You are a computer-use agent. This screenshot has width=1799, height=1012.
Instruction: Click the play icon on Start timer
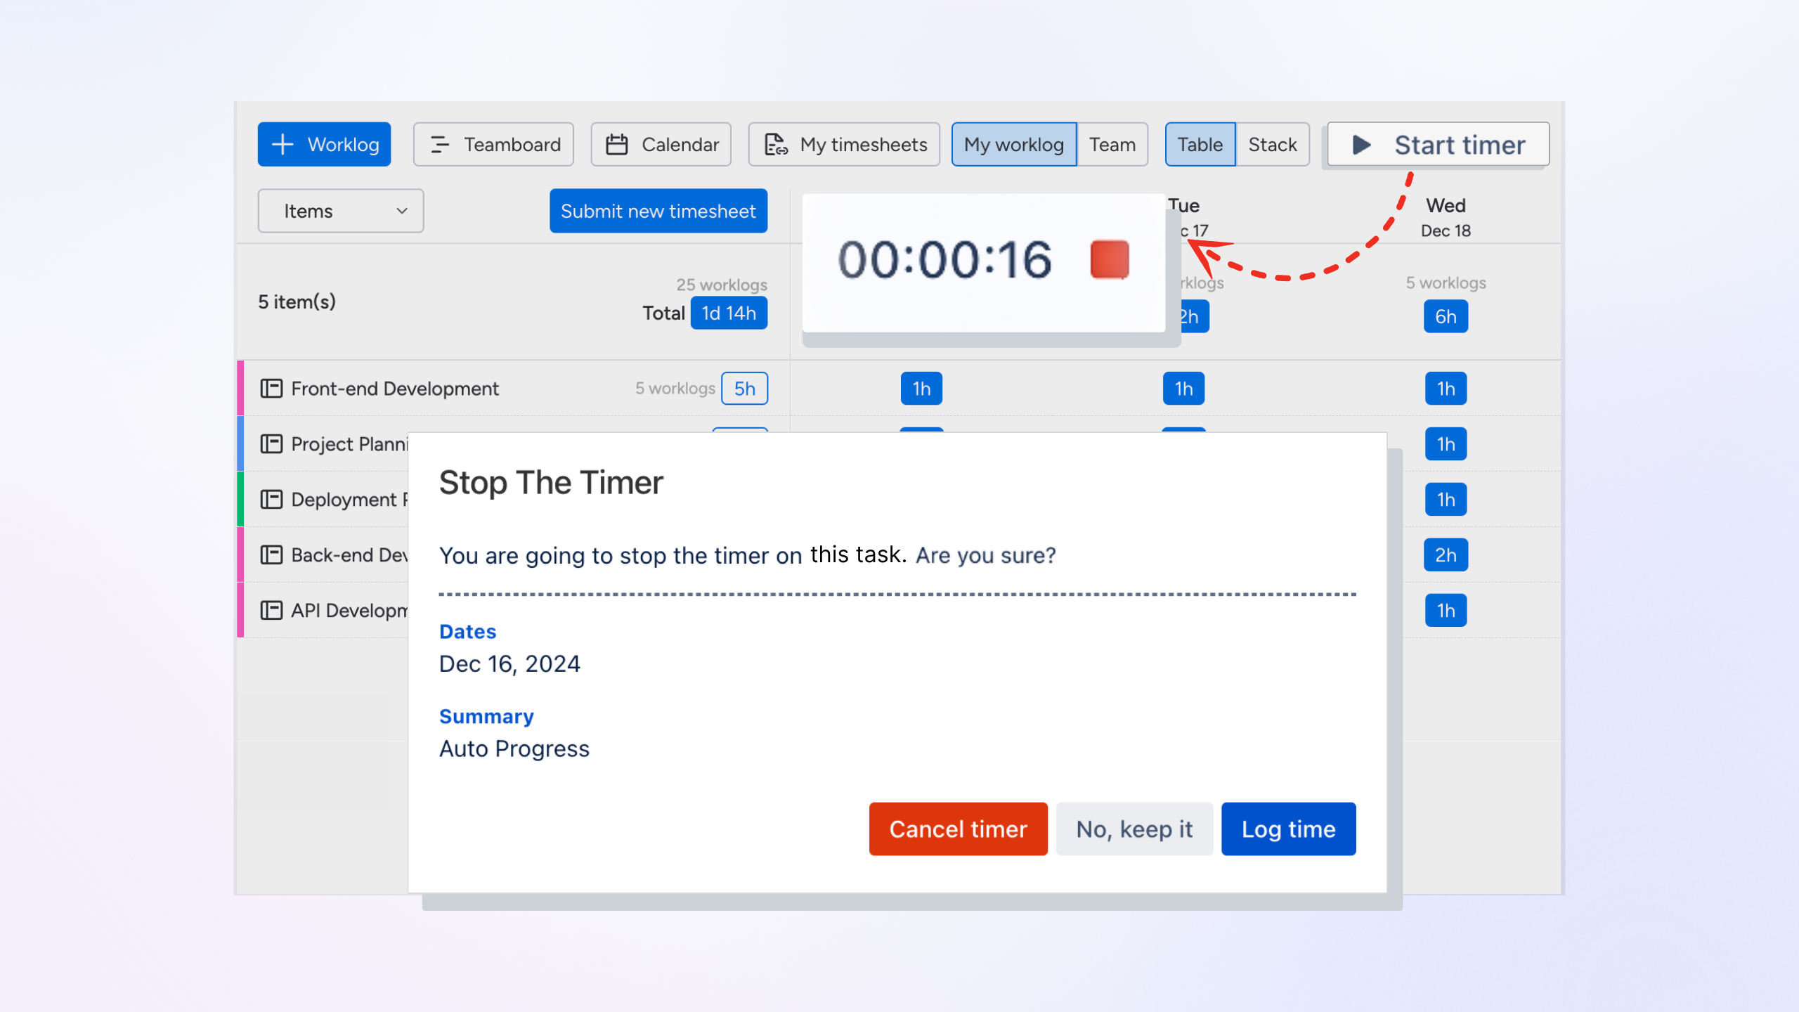(x=1361, y=145)
